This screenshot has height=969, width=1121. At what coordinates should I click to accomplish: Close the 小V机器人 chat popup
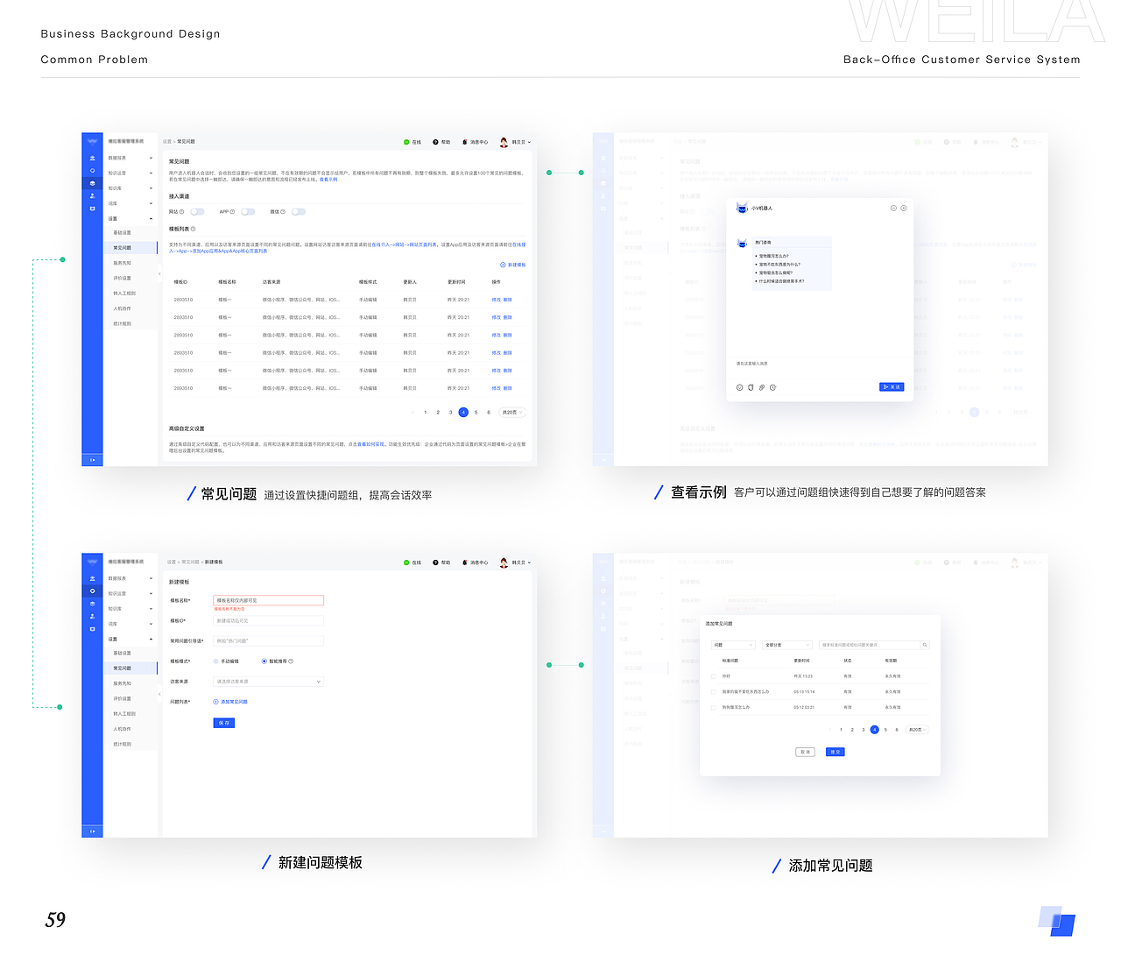point(904,208)
